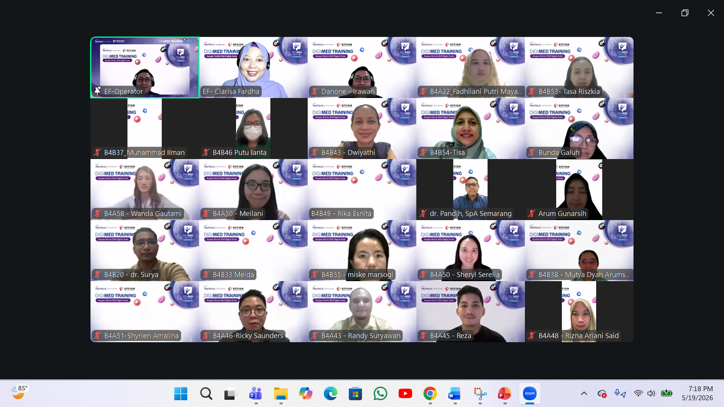Switch to PowerPoint on taskbar
Viewport: 724px width, 407px height.
point(505,394)
